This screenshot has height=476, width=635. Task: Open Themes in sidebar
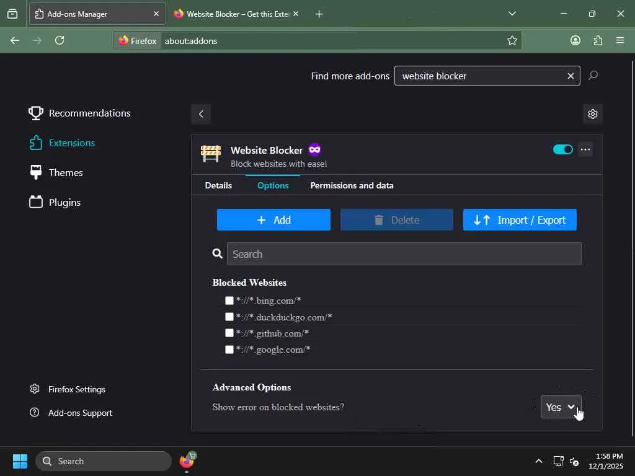[x=56, y=172]
